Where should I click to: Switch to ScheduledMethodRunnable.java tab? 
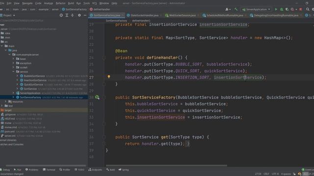(x=225, y=15)
